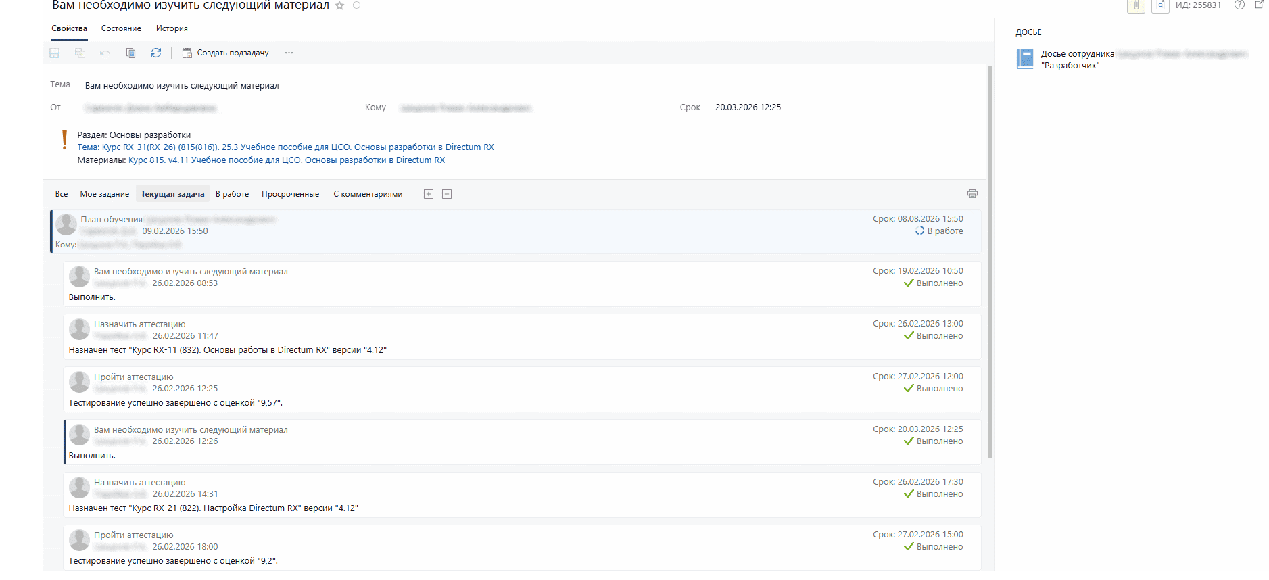
Task: Click the copy icon in the toolbar
Action: (131, 53)
